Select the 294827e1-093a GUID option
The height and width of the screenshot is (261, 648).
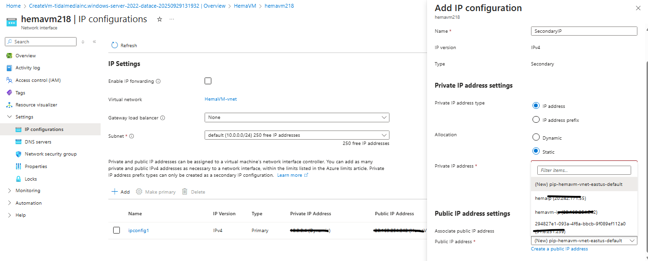584,227
